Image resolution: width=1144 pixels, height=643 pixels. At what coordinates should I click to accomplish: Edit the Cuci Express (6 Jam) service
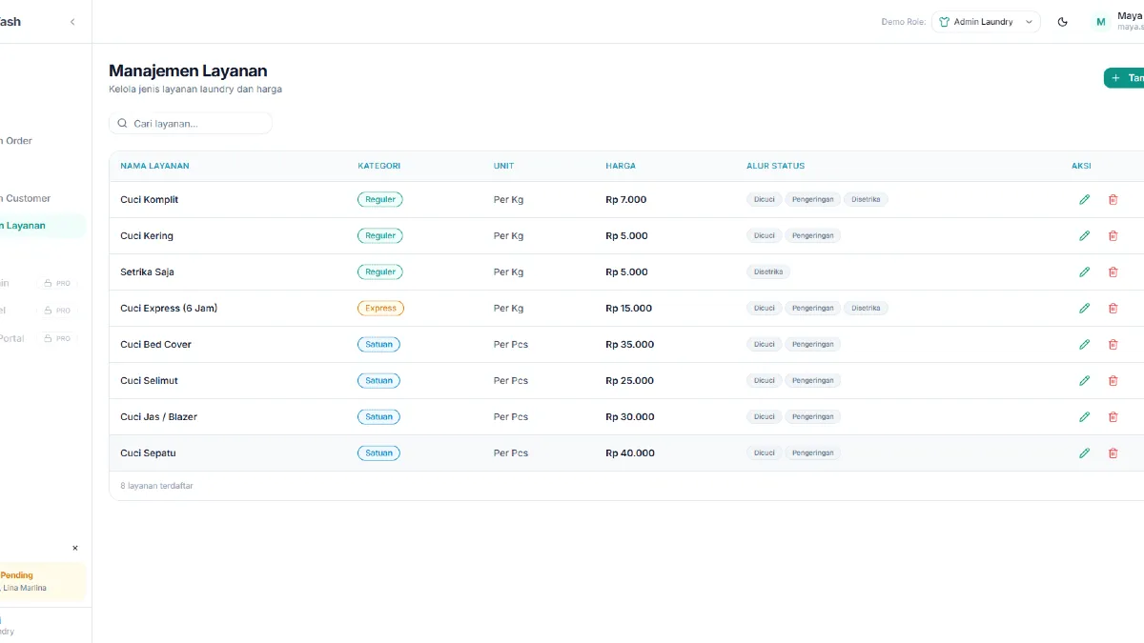(1084, 308)
